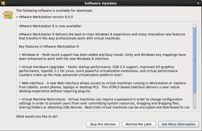This screenshot has width=202, height=131.
Task: Click the Virtual Machine Restrictions paragraph
Action: click(104, 103)
